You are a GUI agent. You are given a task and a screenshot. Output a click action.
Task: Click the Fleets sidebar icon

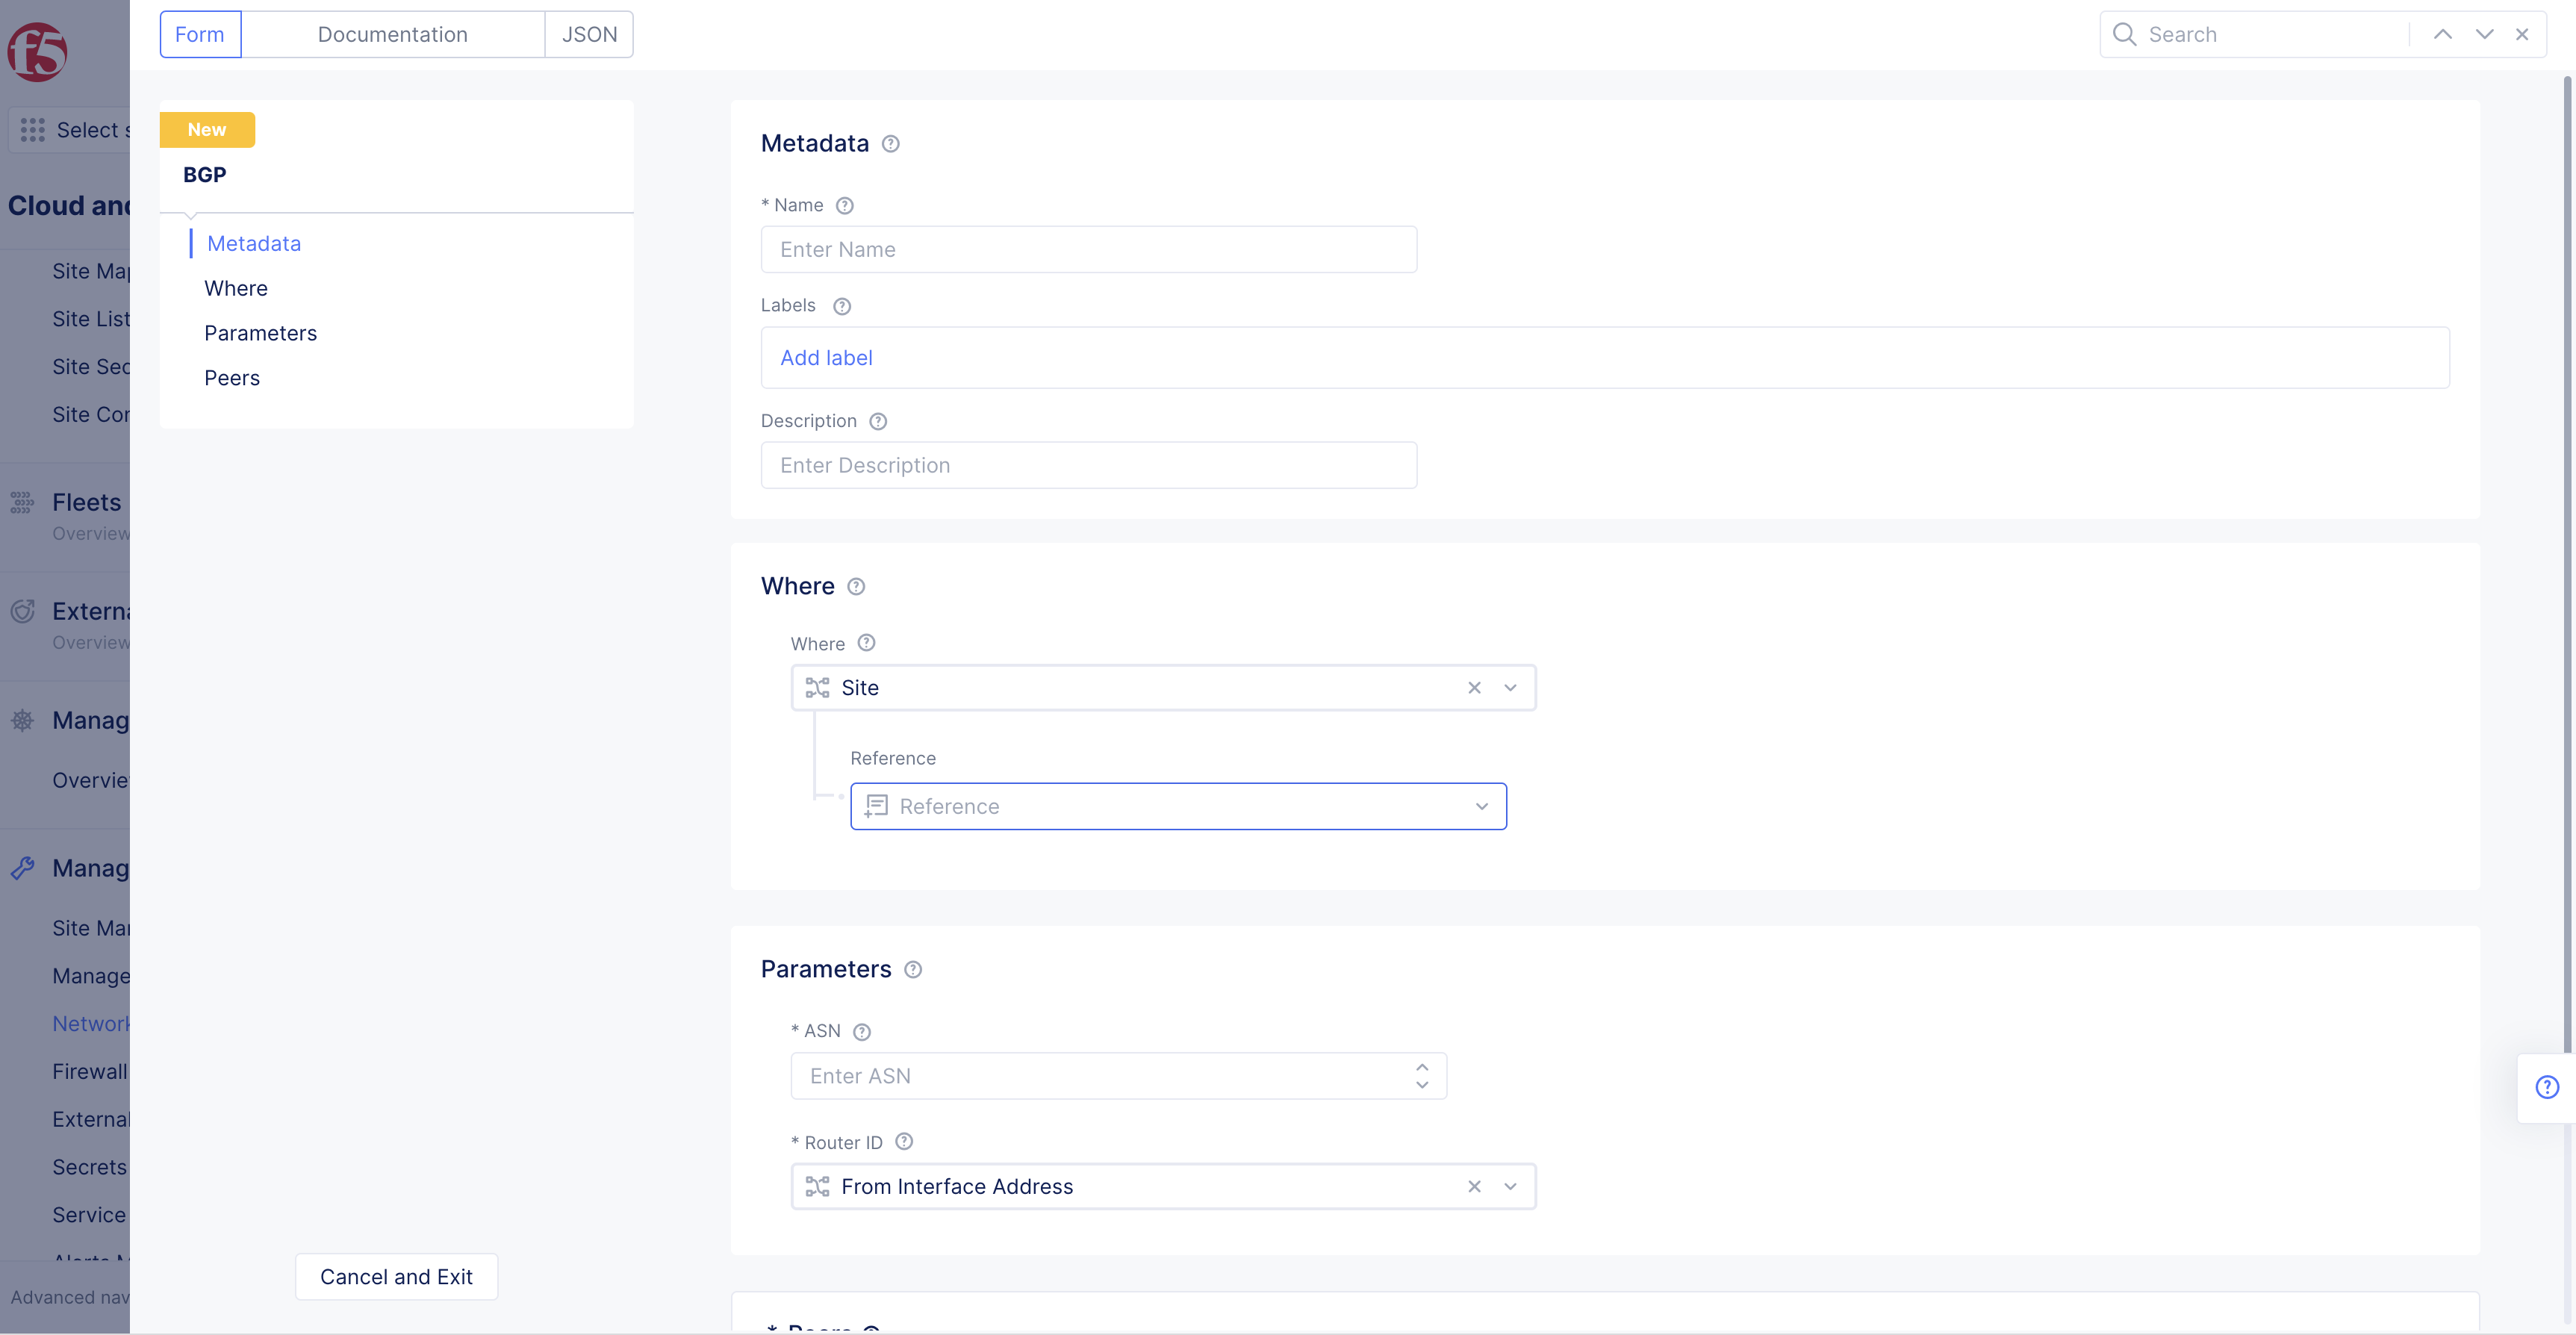point(22,502)
